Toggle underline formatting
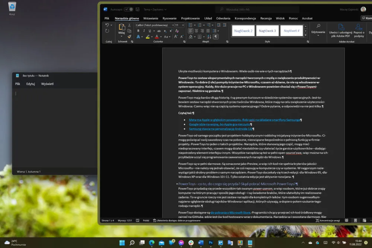Screen dimensions: 372x248 (x=150, y=31)
